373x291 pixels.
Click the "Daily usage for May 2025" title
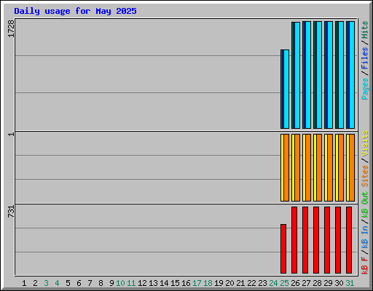75,11
